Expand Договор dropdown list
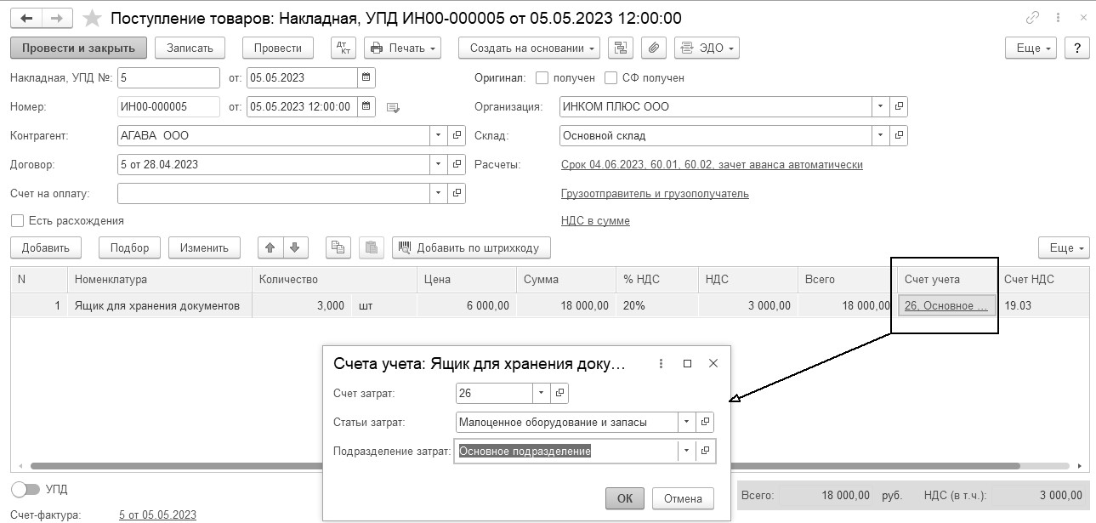This screenshot has height=523, width=1096. 440,164
